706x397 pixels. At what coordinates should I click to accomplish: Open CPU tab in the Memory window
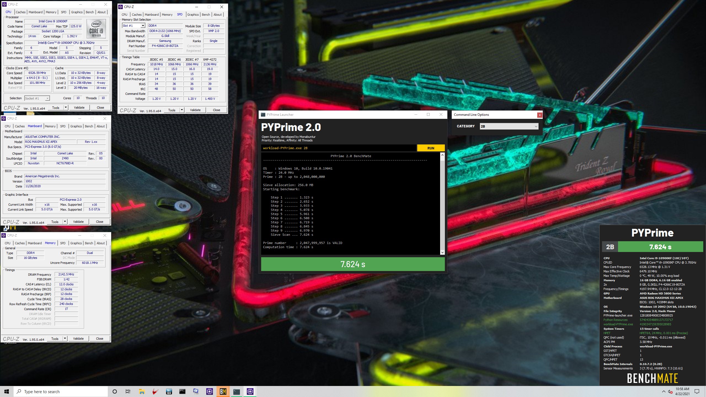(x=8, y=243)
